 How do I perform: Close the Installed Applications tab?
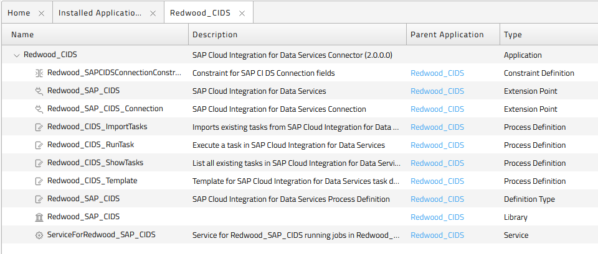pos(153,13)
